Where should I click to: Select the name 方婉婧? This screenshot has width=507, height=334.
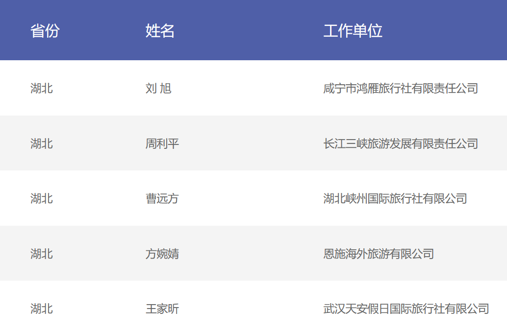pos(162,254)
